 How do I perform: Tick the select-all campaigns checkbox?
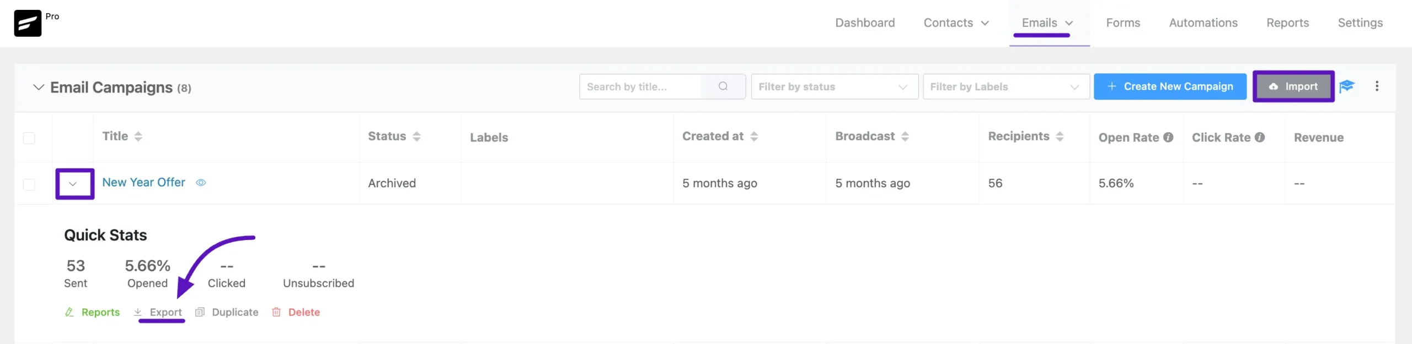tap(29, 138)
